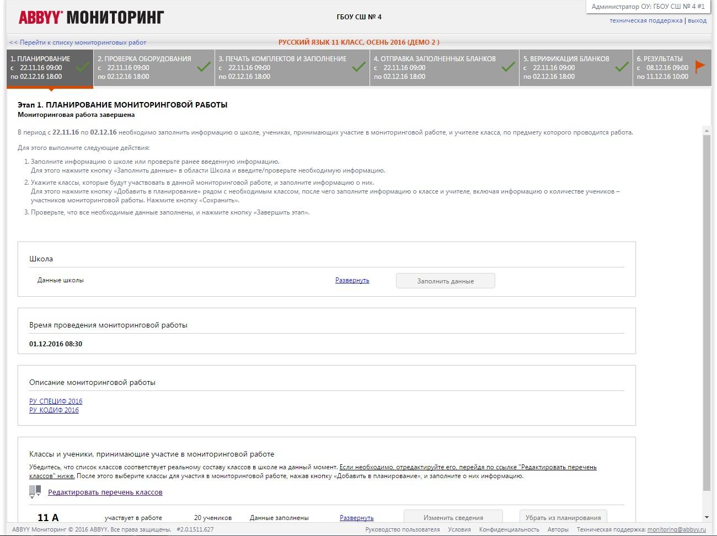Click the ABBYY Мониторинг logo
Image resolution: width=717 pixels, height=536 pixels.
[91, 18]
